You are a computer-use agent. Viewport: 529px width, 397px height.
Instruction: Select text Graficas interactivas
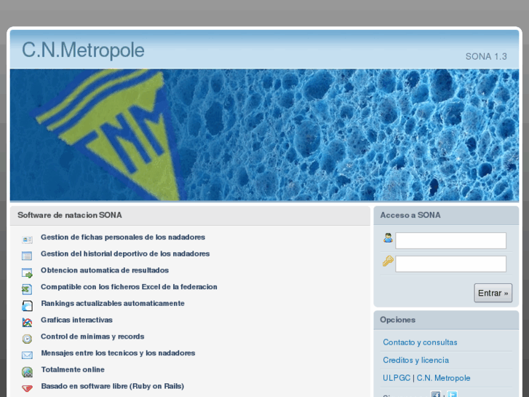click(x=76, y=320)
